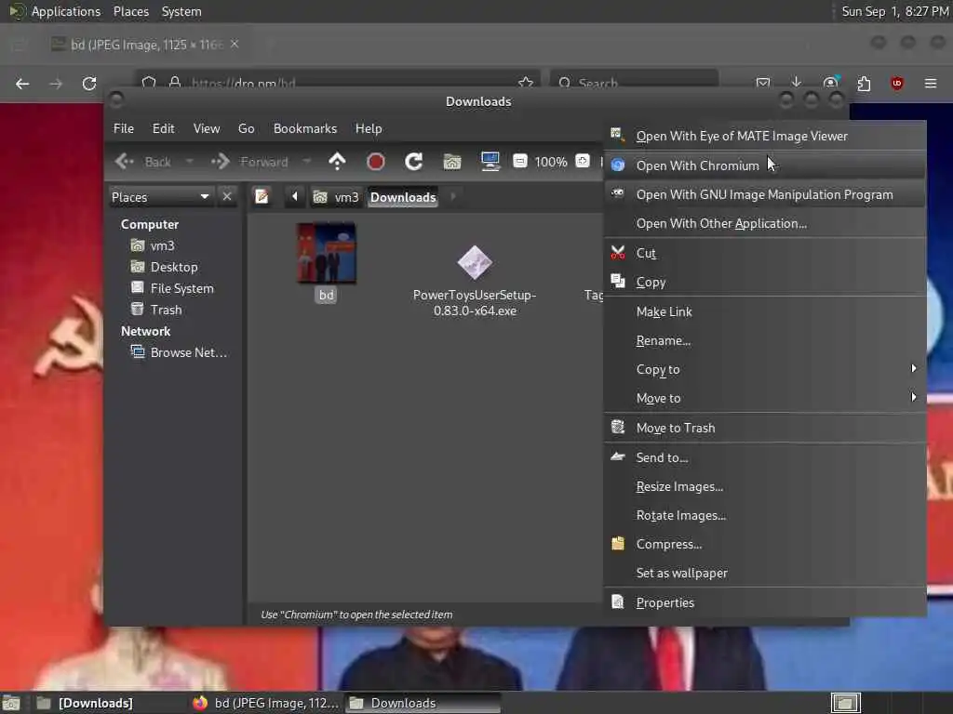Toggle the location edit pencil button
The height and width of the screenshot is (714, 953).
tap(262, 197)
